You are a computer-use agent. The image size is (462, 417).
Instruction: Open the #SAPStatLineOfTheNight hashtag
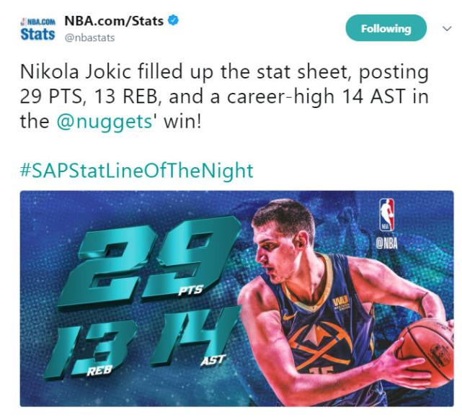pos(137,171)
